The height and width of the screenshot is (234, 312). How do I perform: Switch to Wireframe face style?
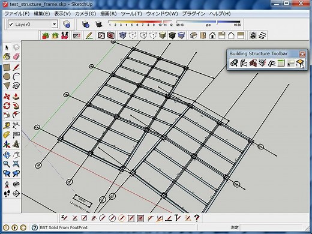(143, 35)
